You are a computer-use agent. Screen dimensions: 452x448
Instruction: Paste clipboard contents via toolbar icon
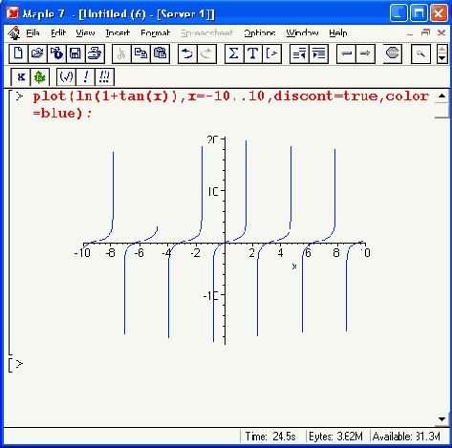pyautogui.click(x=160, y=53)
